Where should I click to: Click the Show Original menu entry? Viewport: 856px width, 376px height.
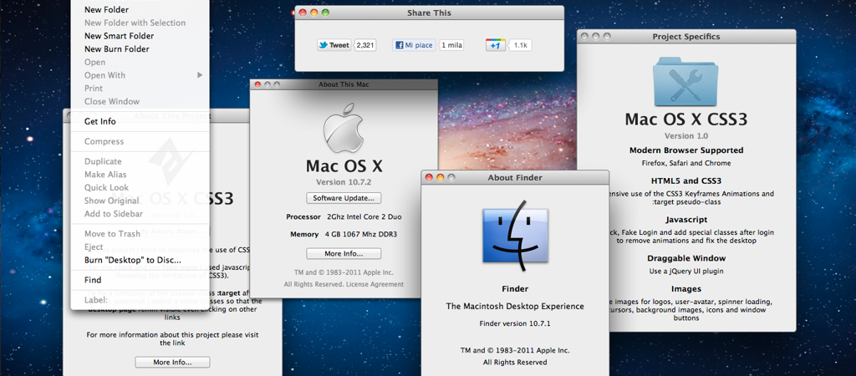pos(111,201)
